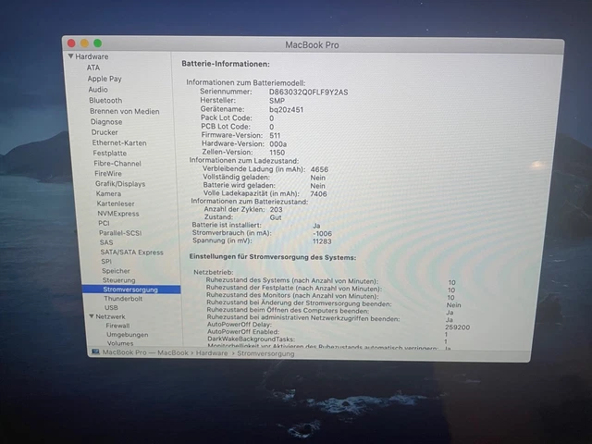Show USB device information
This screenshot has height=444, width=592.
point(111,308)
